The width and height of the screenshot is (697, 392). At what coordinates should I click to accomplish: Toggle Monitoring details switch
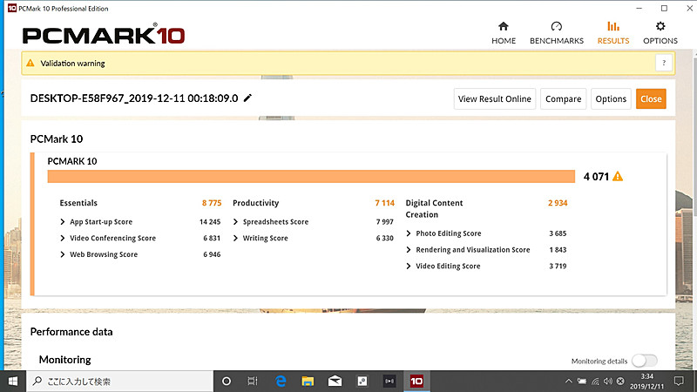tap(645, 361)
